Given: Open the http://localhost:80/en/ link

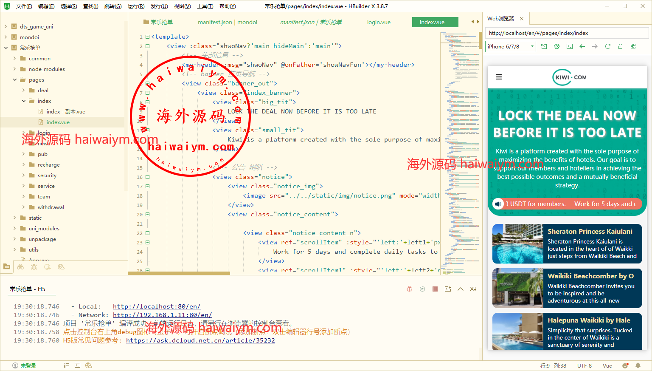Looking at the screenshot, I should (156, 306).
